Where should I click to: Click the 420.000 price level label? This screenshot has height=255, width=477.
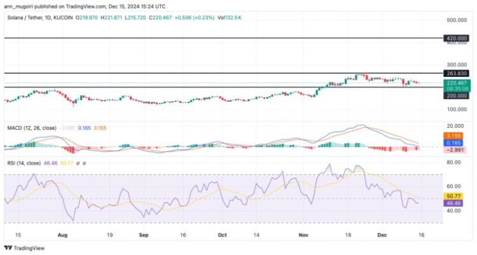coord(457,38)
